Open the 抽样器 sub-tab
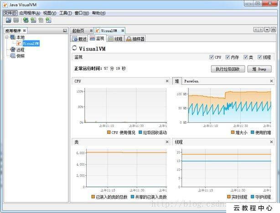 coord(135,39)
